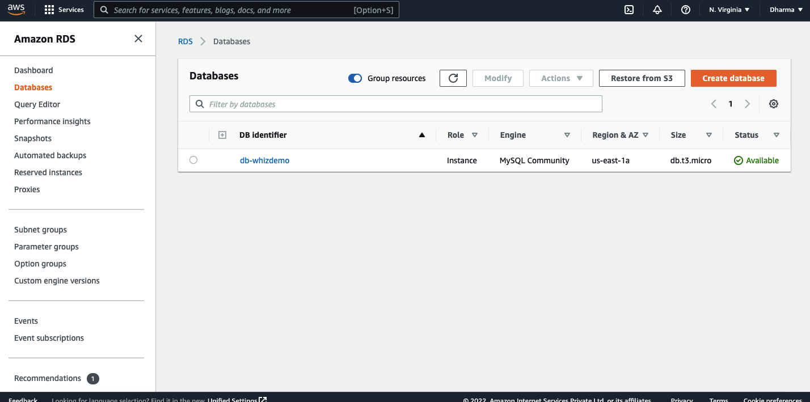Go to the previous page of databases
This screenshot has width=810, height=402.
tap(714, 104)
